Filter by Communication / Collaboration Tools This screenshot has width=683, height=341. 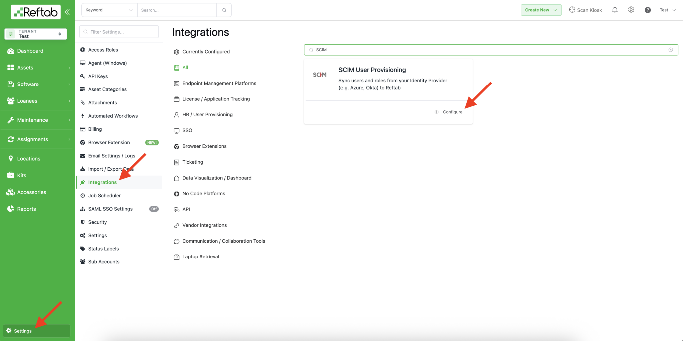point(219,241)
